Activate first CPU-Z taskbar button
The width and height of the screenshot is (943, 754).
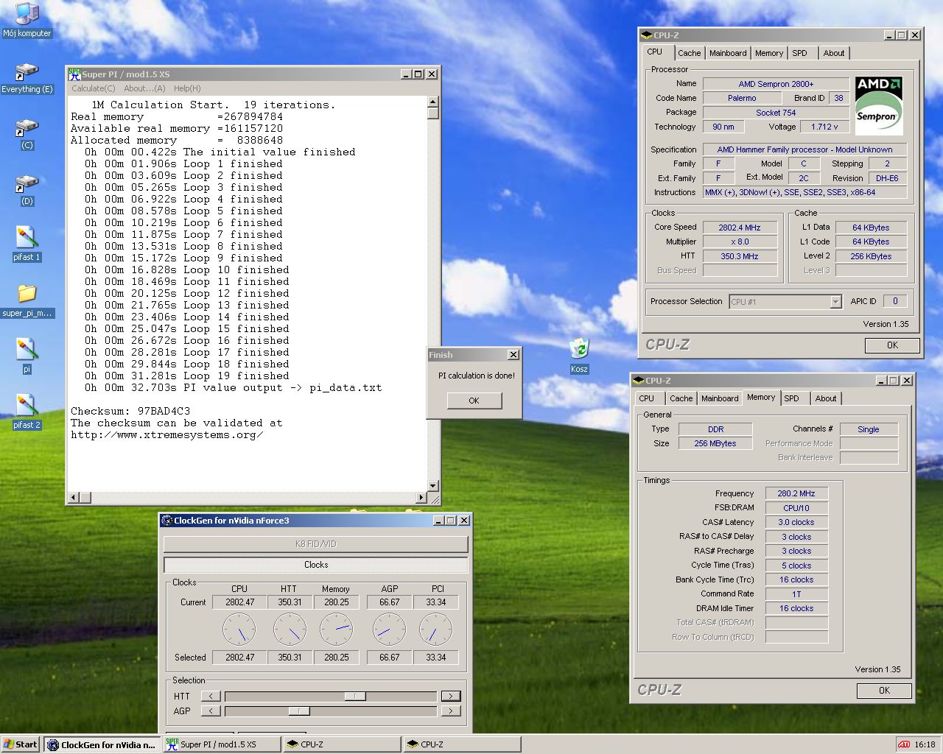click(x=342, y=744)
